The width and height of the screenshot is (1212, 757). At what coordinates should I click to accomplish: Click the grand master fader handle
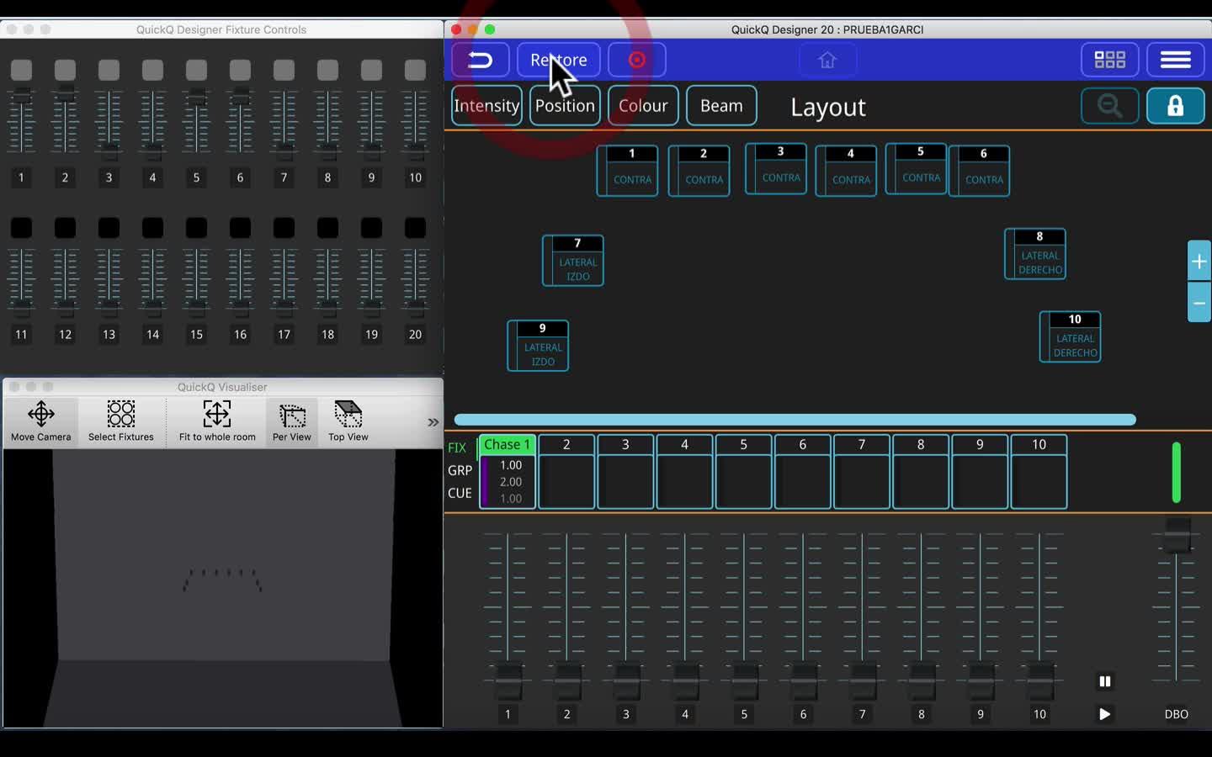tap(1177, 535)
